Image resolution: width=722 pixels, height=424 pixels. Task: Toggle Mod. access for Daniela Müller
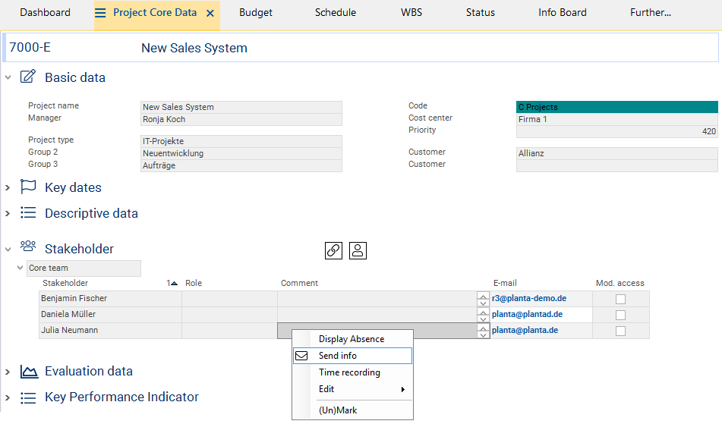pyautogui.click(x=621, y=315)
